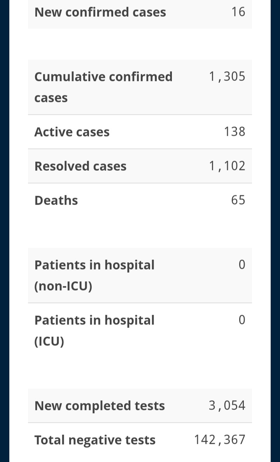The height and width of the screenshot is (462, 280).
Task: Click the cumulative cases value 1,305
Action: (227, 77)
